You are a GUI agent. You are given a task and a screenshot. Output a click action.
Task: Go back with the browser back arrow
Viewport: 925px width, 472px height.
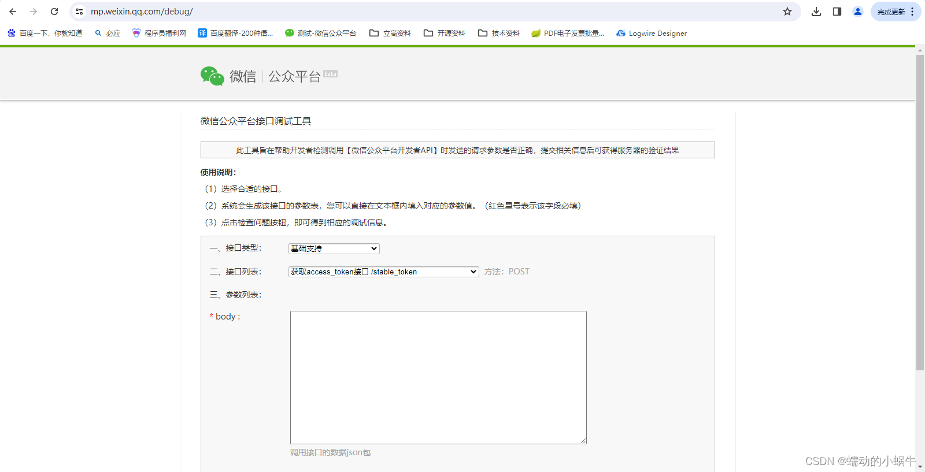[x=13, y=12]
